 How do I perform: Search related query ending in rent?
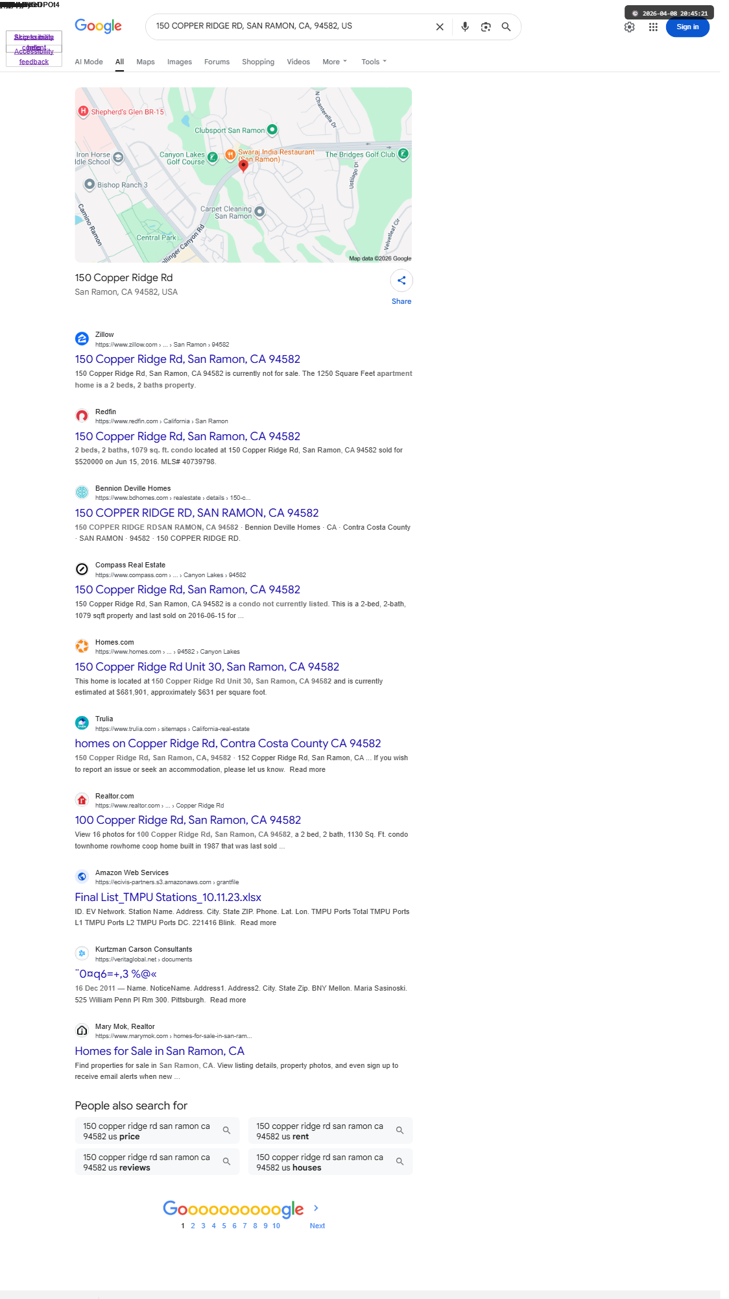click(x=330, y=1131)
